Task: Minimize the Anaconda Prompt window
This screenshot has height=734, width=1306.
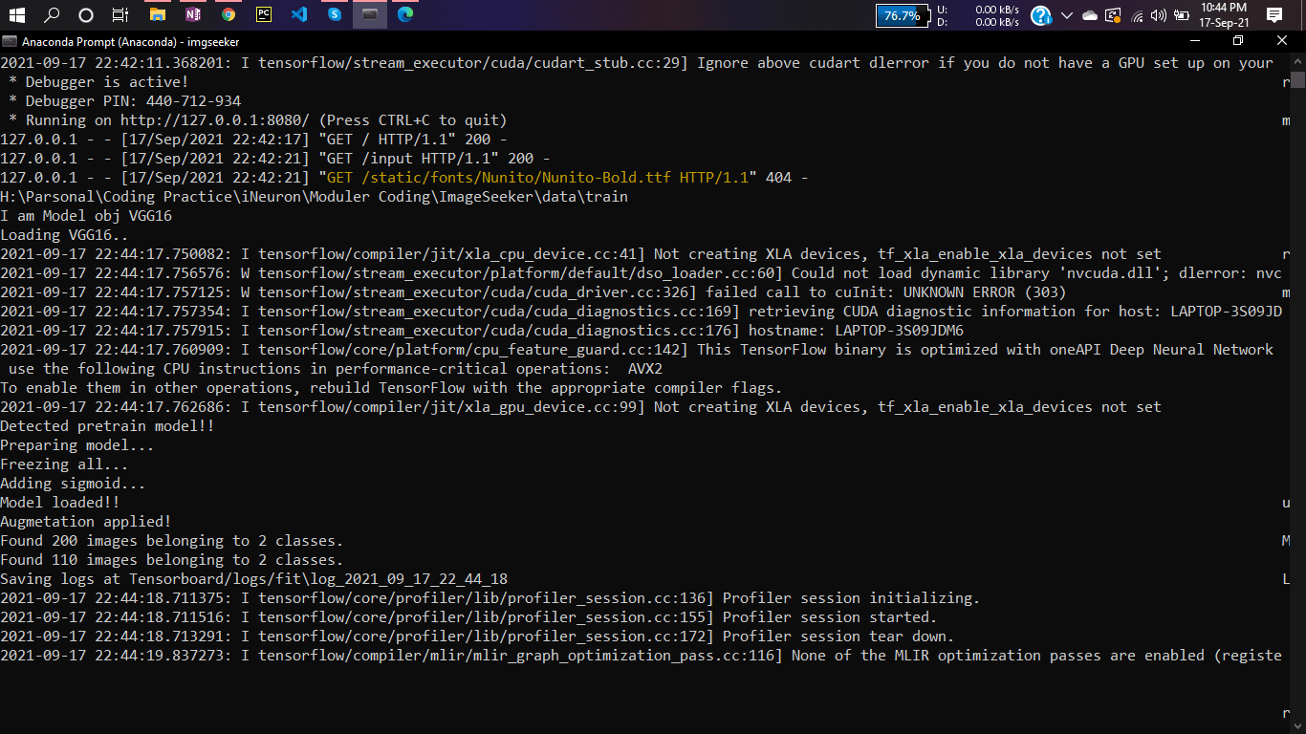Action: [x=1194, y=41]
